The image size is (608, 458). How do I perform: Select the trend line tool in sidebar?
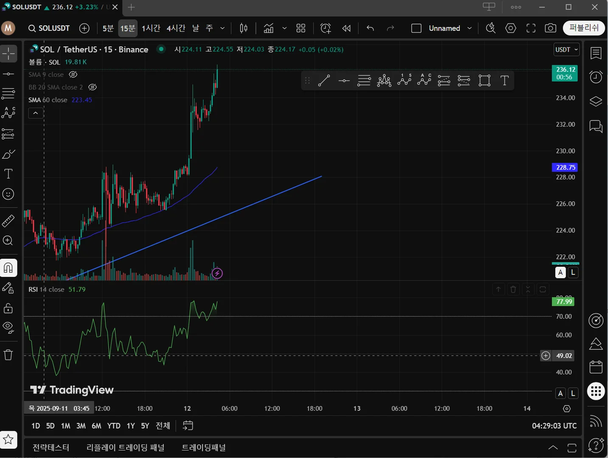[8, 74]
